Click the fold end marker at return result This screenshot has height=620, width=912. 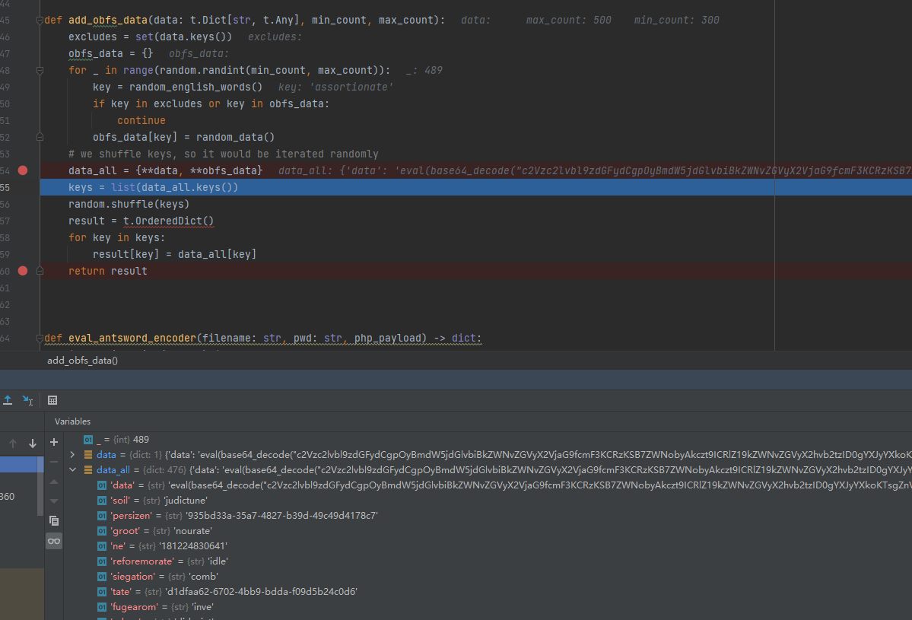(40, 271)
